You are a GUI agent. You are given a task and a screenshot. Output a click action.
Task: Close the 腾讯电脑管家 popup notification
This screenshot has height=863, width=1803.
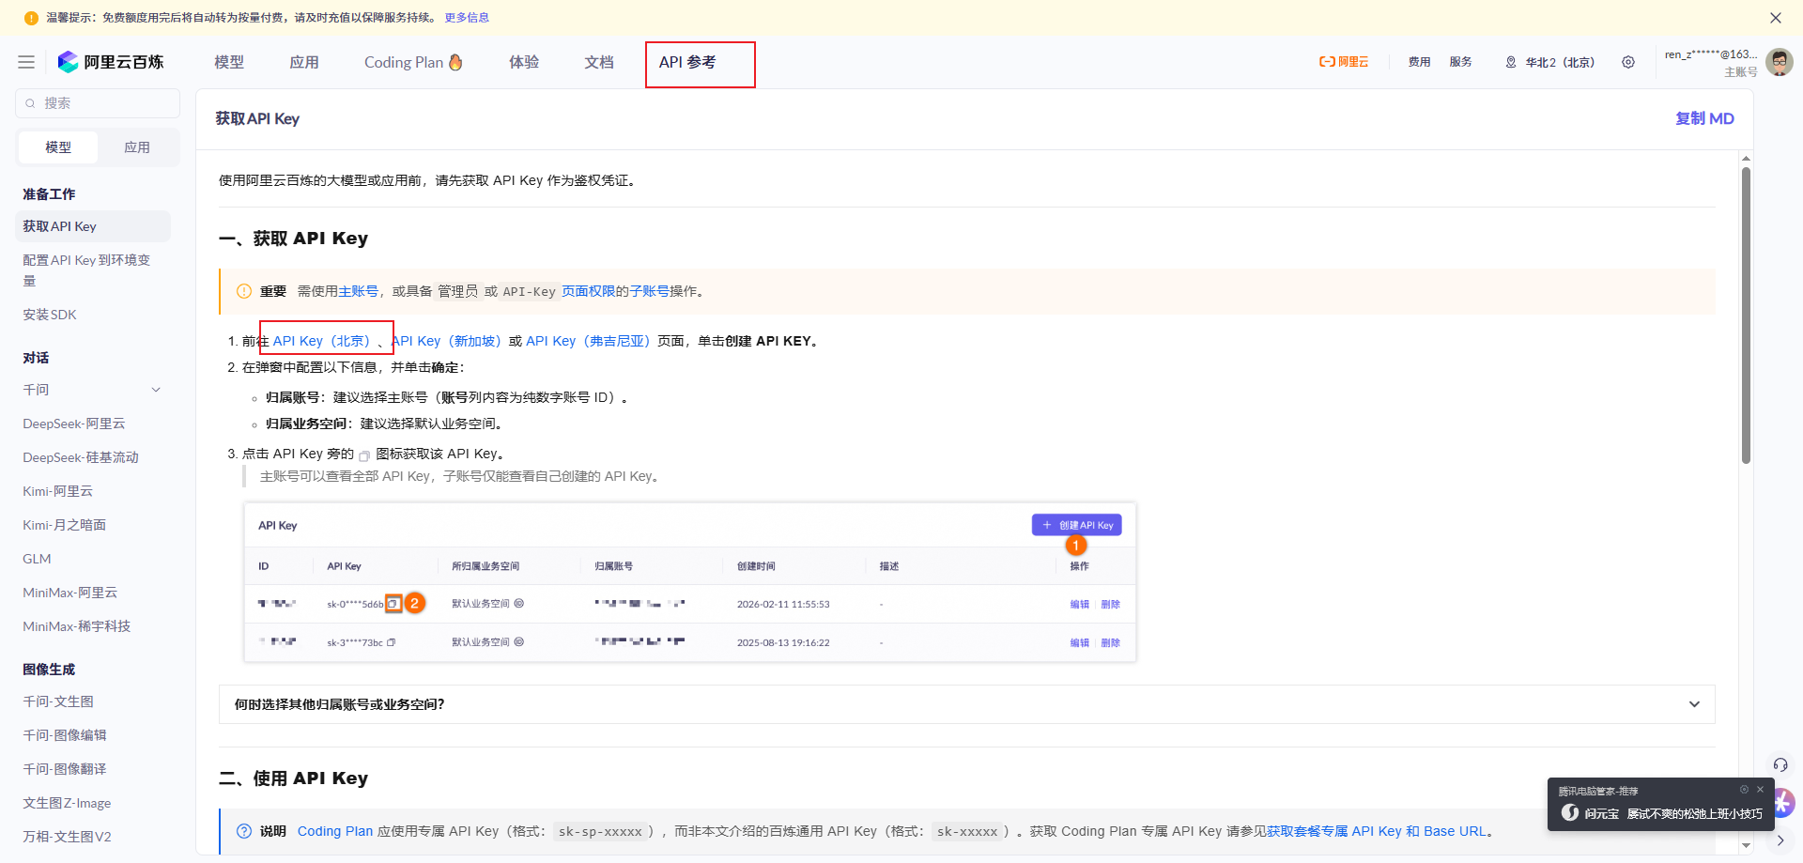1761,790
